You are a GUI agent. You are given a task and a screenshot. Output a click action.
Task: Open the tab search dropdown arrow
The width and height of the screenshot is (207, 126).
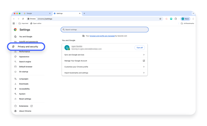point(193,13)
